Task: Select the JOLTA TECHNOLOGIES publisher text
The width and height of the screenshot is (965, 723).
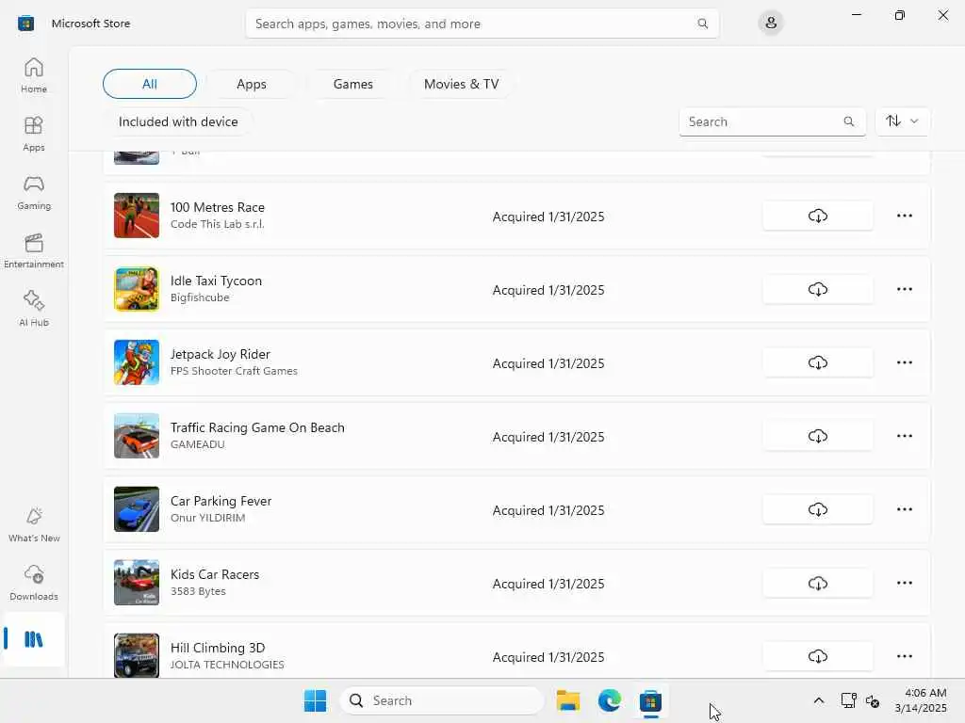Action: tap(227, 665)
